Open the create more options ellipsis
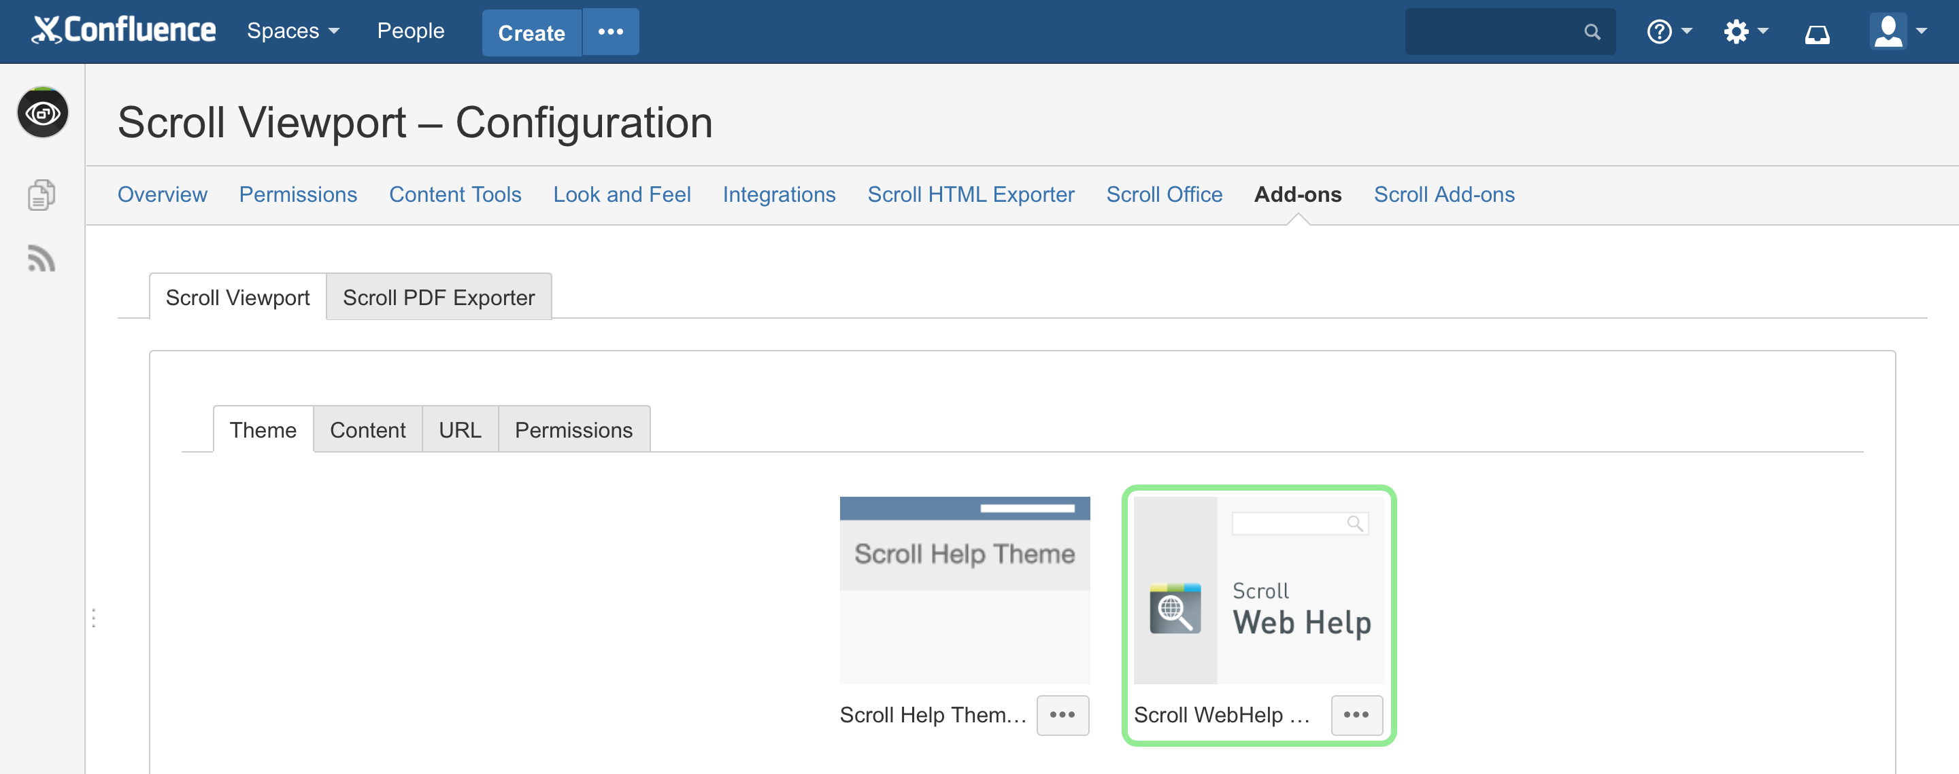The height and width of the screenshot is (774, 1959). coord(610,32)
